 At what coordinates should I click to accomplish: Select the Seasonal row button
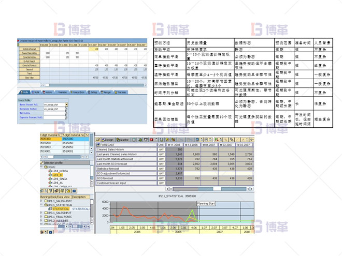pyautogui.click(x=30, y=69)
